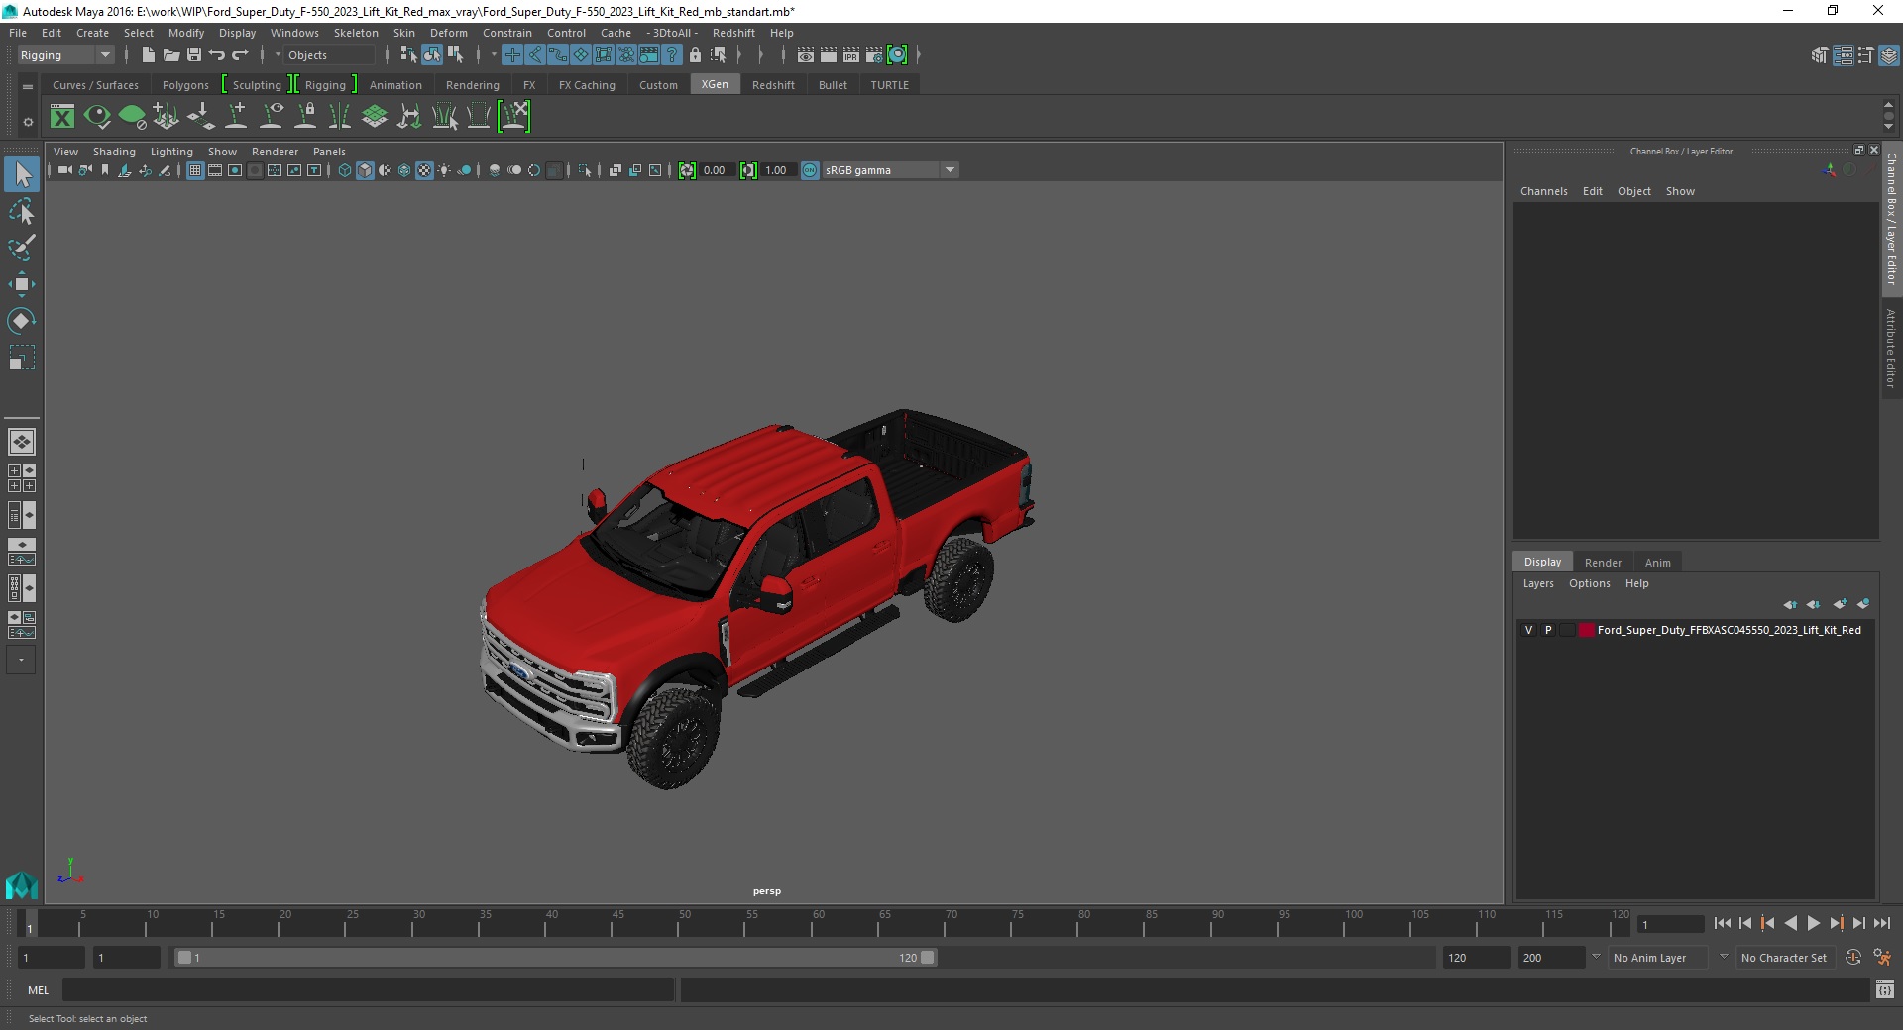Click Move layer down icon
Screen dimensions: 1903x1030
point(1814,604)
